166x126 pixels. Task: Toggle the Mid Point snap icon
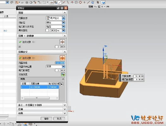pyautogui.click(x=64, y=3)
